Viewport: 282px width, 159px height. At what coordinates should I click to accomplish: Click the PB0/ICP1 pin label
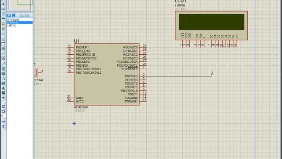point(82,47)
